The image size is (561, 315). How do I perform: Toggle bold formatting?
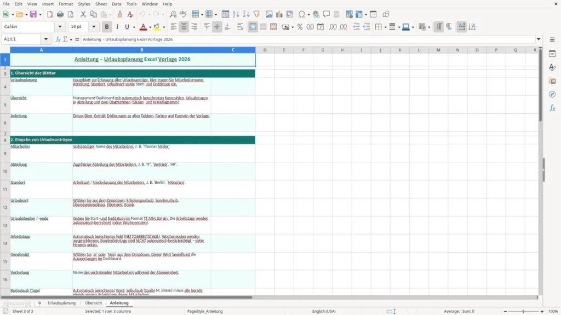[x=107, y=27]
